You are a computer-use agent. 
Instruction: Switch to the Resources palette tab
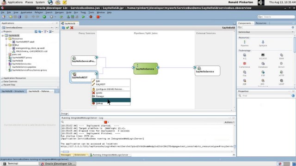[261, 23]
